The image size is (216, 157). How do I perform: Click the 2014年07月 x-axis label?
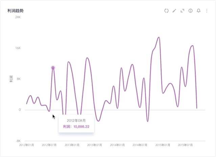(x=140, y=145)
